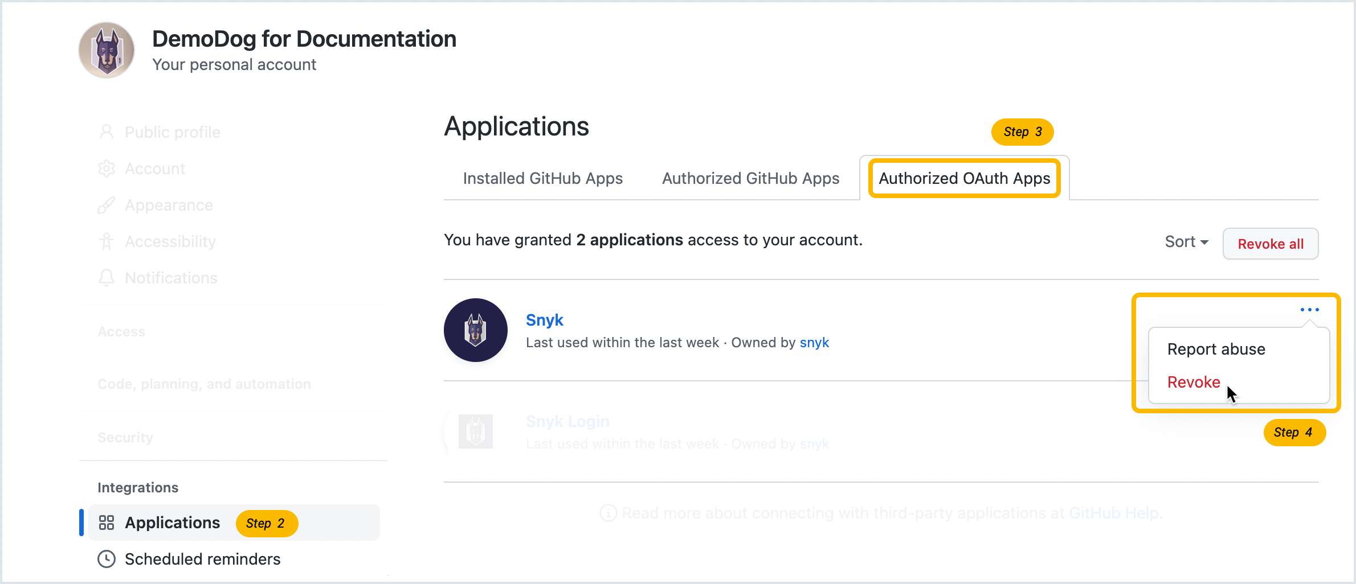Click the info icon before GitHub Help text
The image size is (1356, 584).
tap(608, 512)
